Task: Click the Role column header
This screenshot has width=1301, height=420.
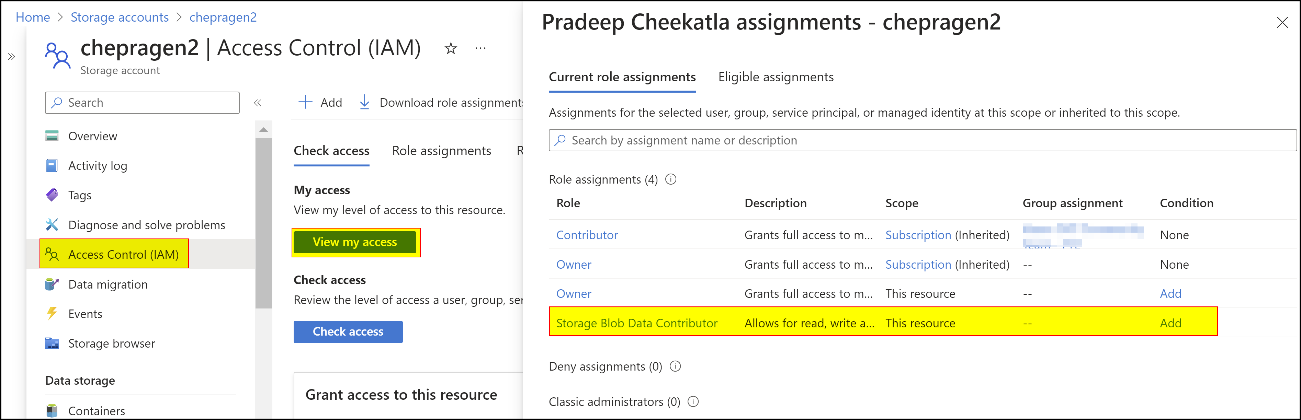Action: [568, 203]
